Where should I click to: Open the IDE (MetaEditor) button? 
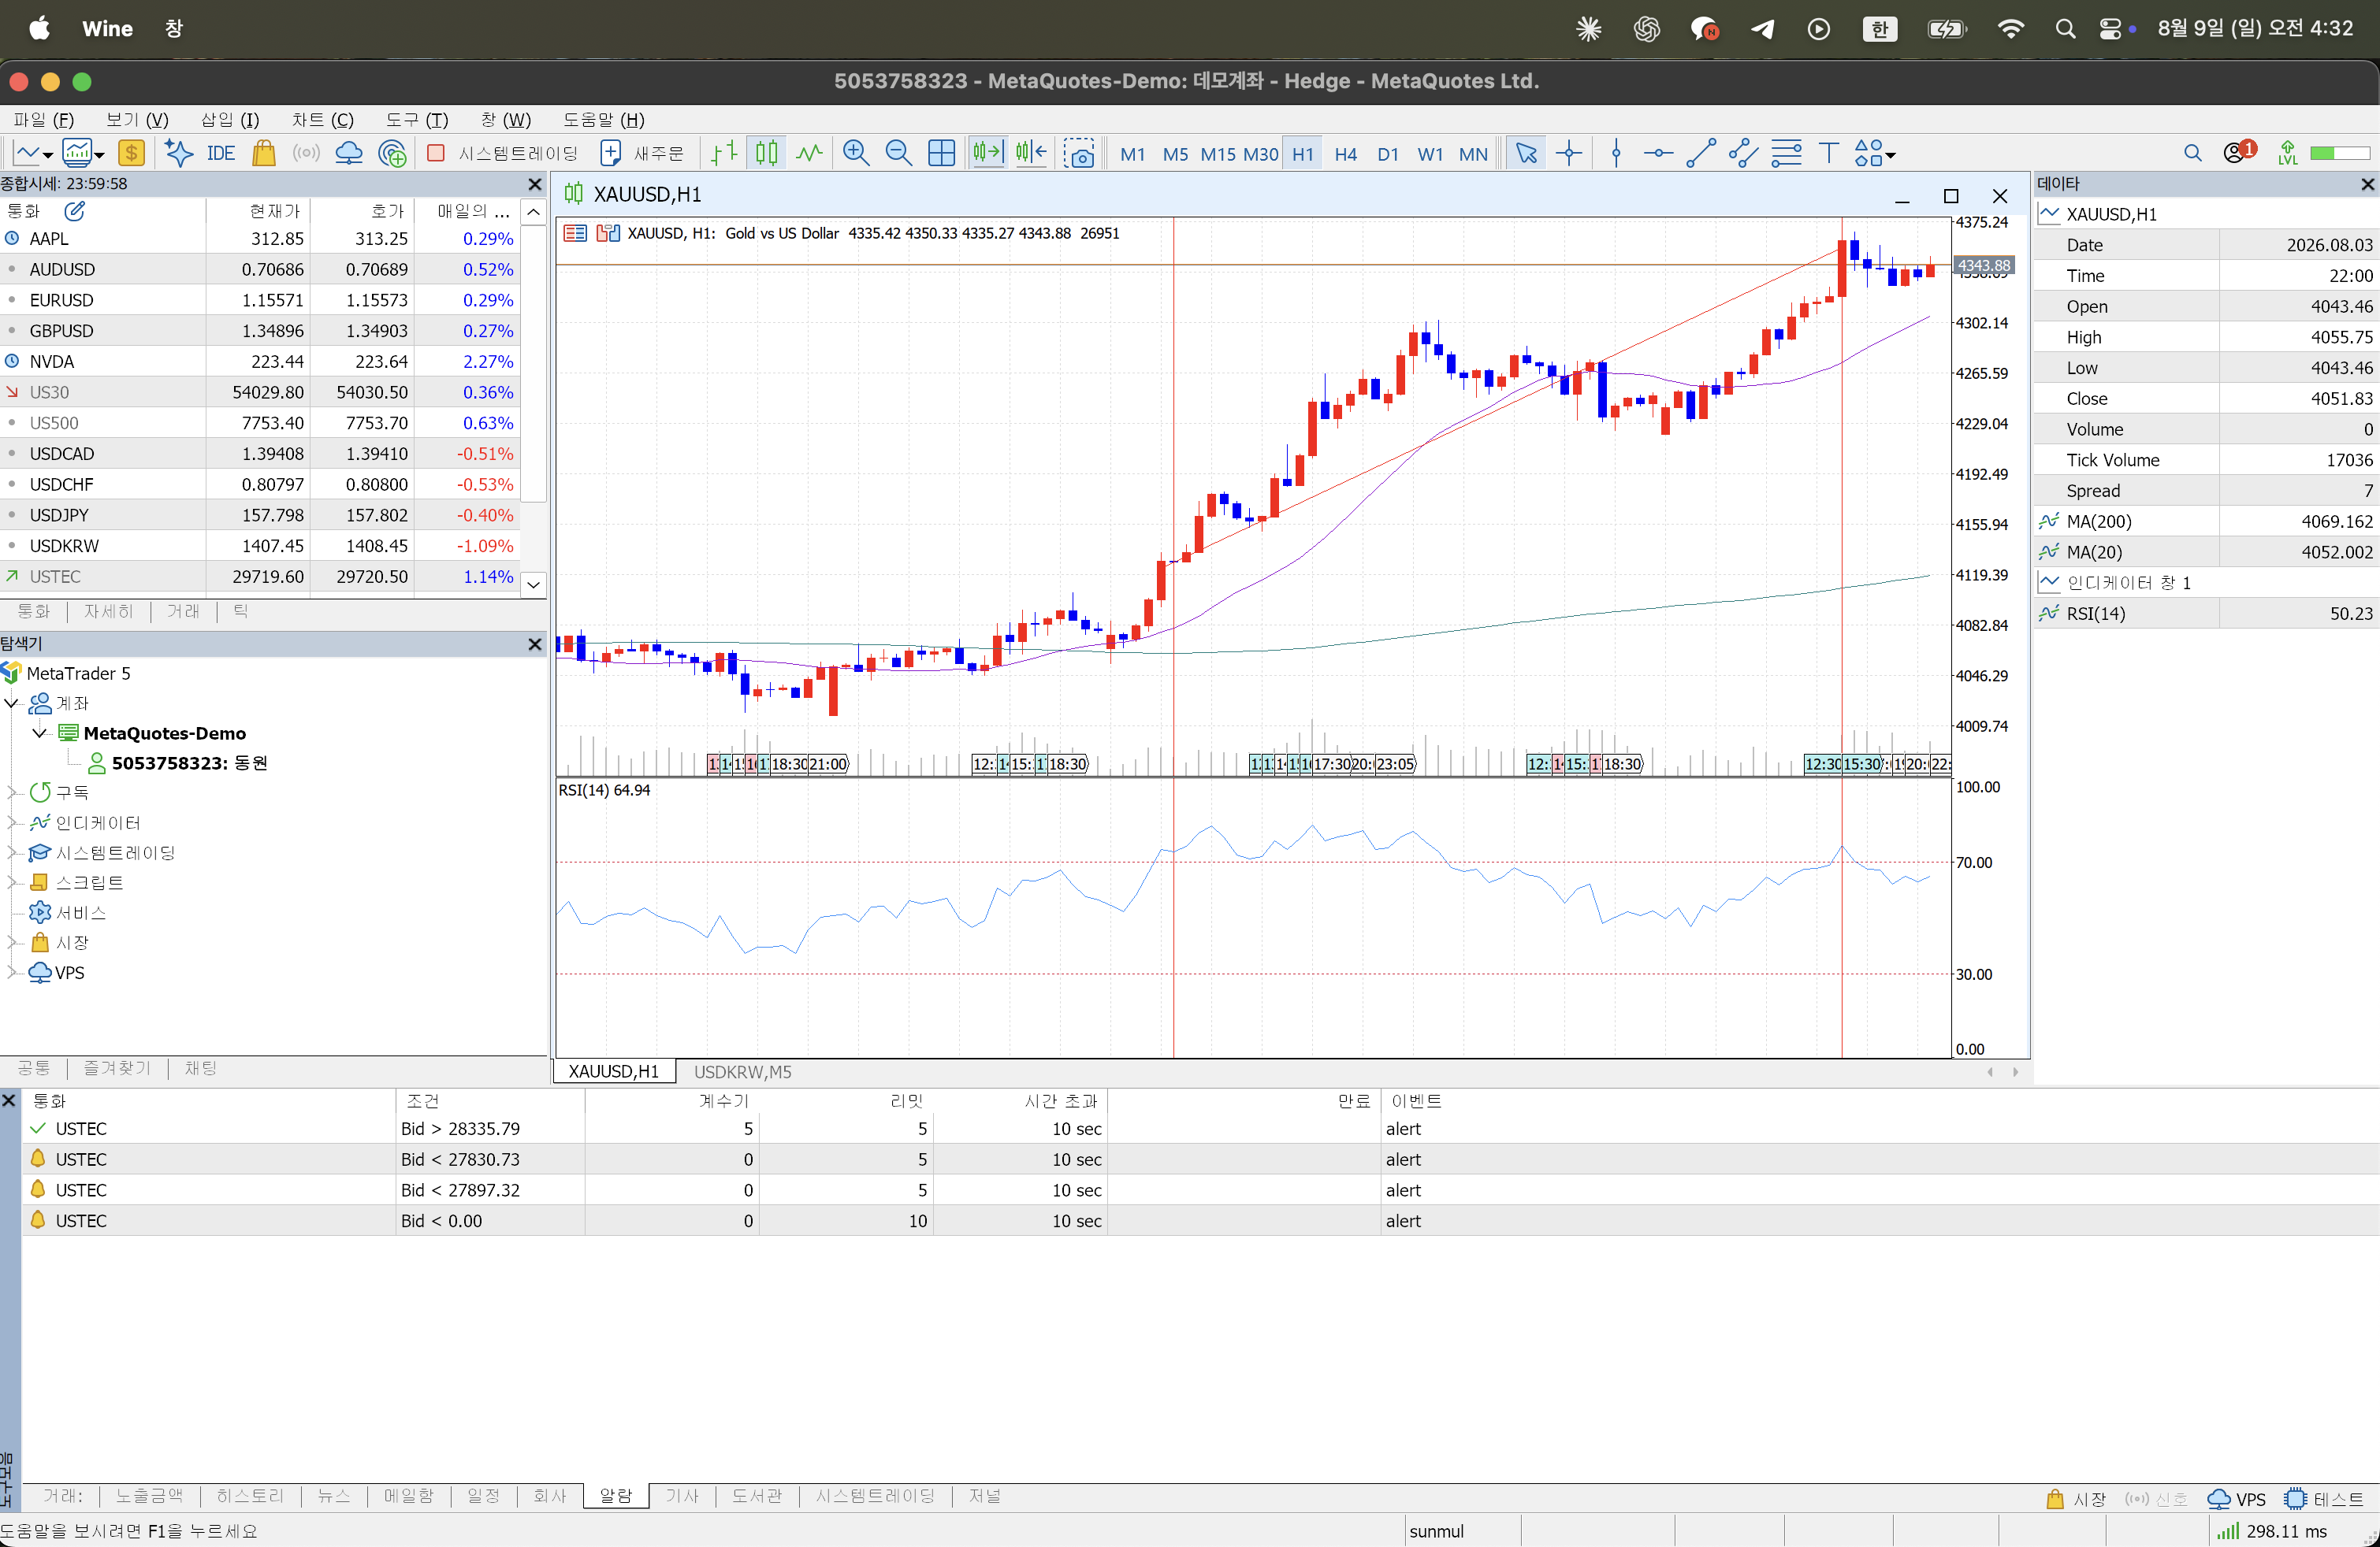(221, 153)
